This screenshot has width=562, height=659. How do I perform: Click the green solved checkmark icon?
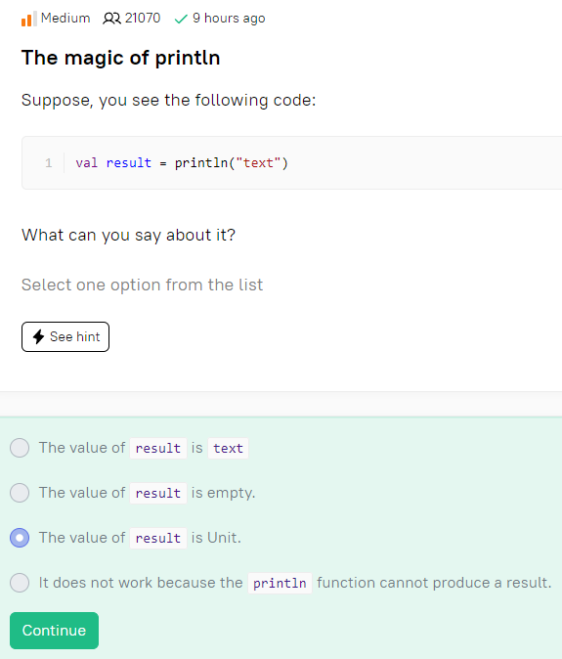181,19
